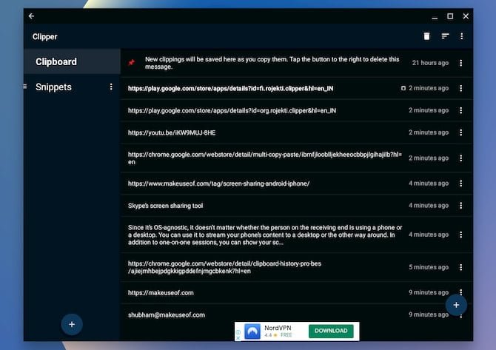Unpin the red pinned welcome message
This screenshot has height=350, width=496.
(132, 63)
